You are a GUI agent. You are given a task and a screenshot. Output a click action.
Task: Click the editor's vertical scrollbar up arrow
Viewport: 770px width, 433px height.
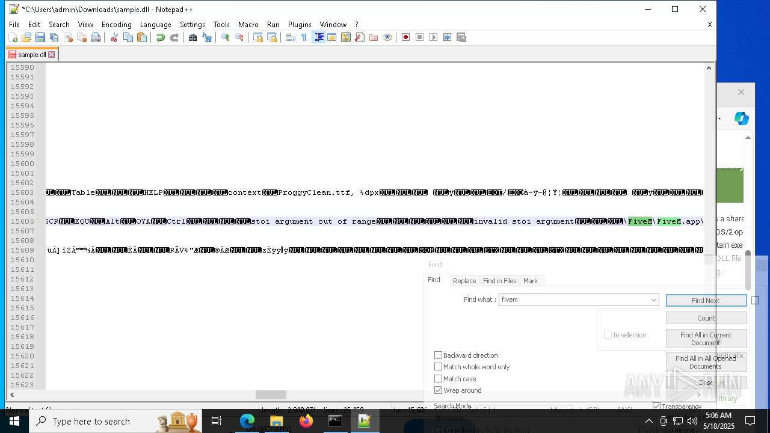[x=709, y=67]
